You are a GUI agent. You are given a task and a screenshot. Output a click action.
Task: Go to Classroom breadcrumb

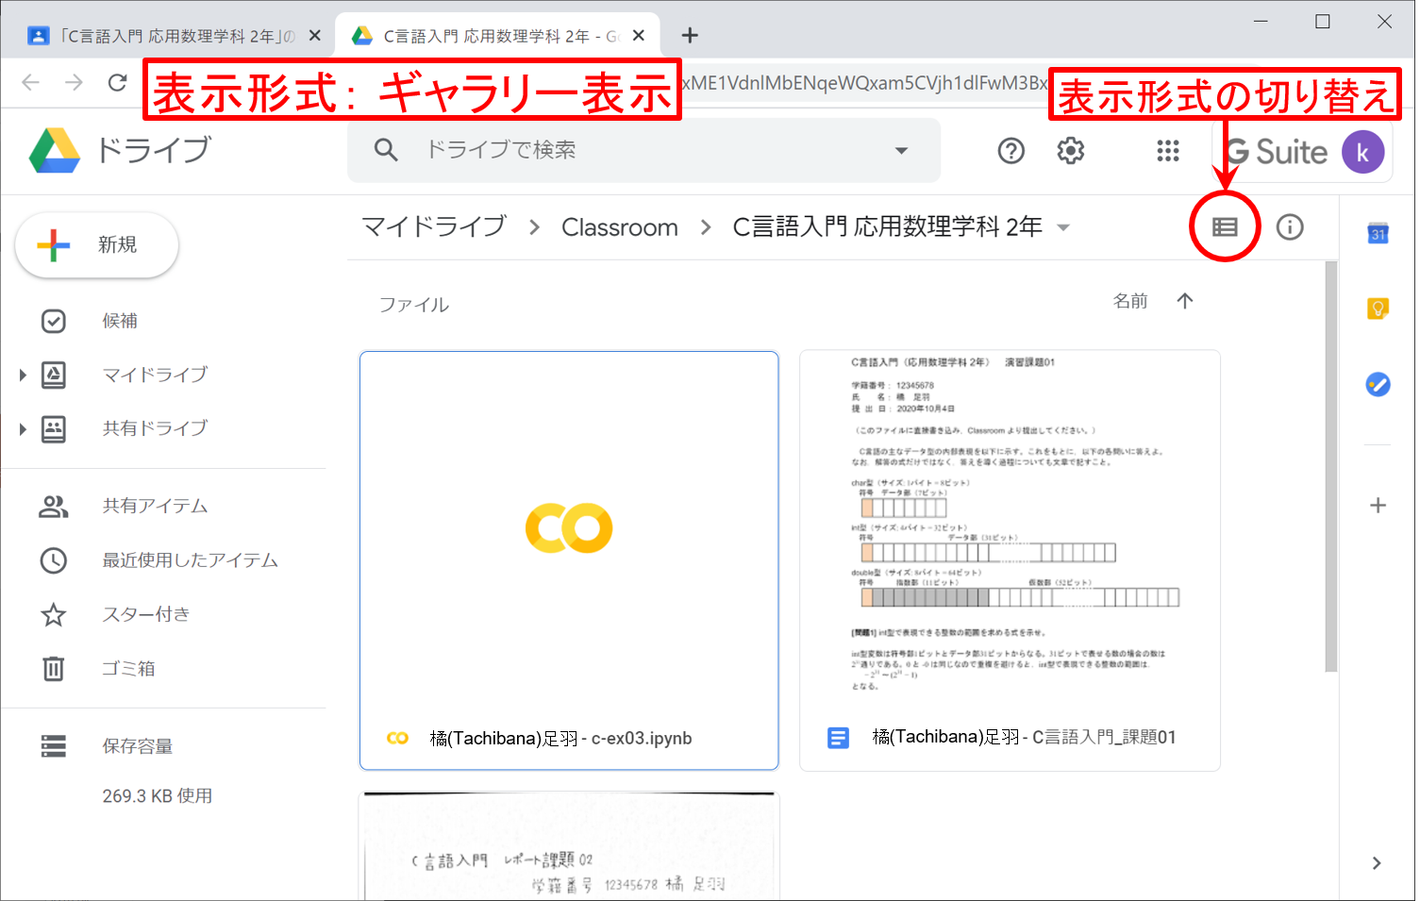coord(620,227)
